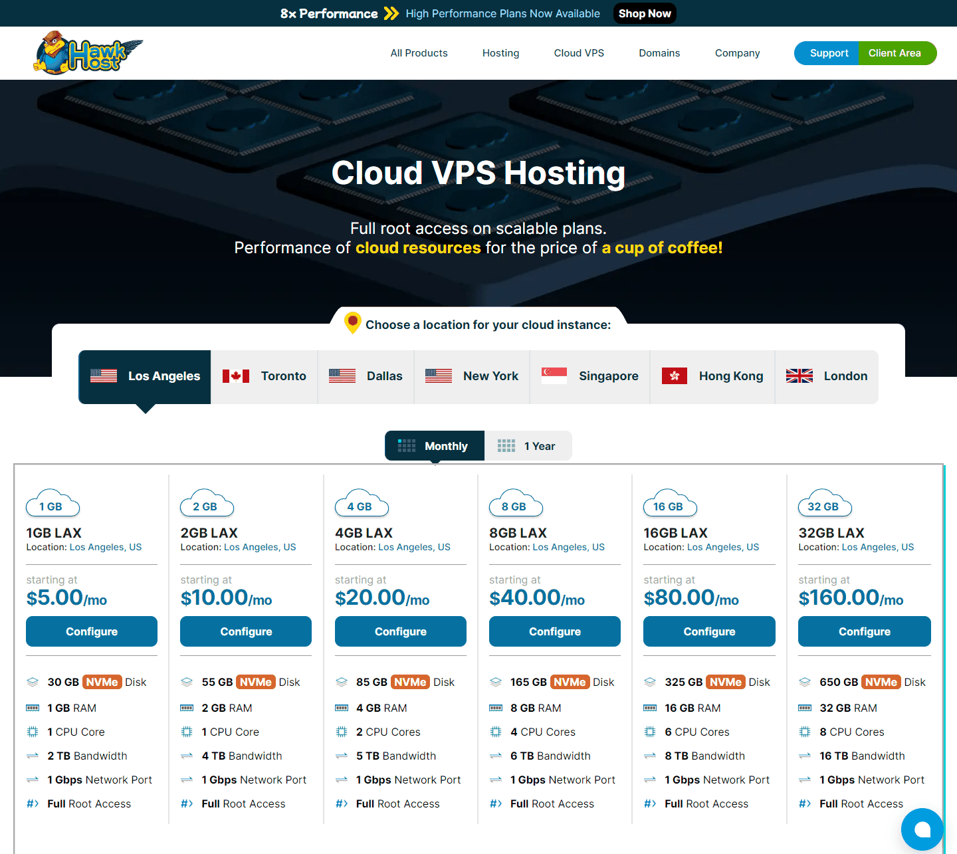Click the US flag beside Dallas

click(342, 376)
